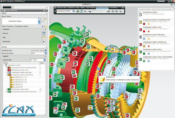Image resolution: width=175 pixels, height=118 pixels.
Task: Switch to the Standard tab
Action: pos(71,8)
